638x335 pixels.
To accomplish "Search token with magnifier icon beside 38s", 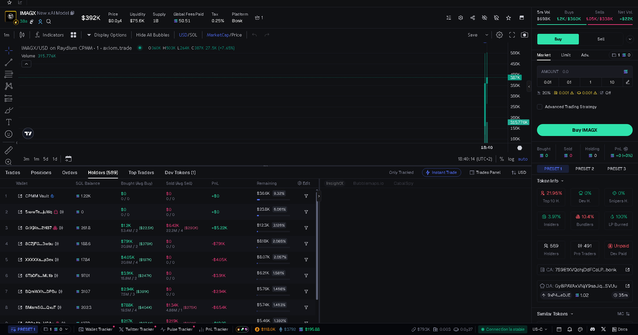I will pyautogui.click(x=48, y=21).
